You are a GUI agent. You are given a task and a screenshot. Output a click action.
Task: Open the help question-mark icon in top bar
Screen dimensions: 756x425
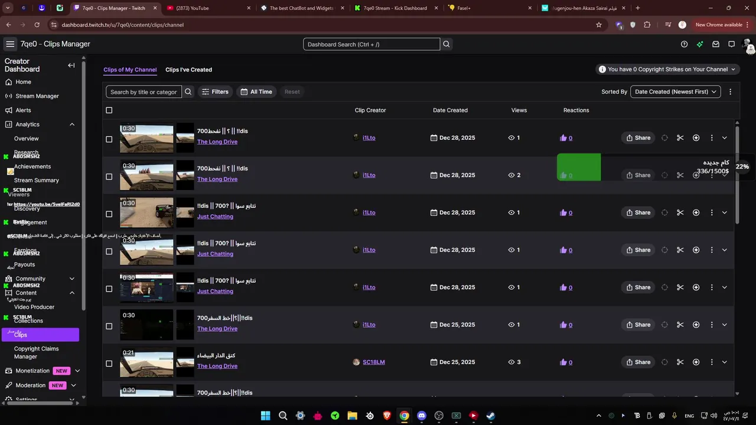coord(684,44)
